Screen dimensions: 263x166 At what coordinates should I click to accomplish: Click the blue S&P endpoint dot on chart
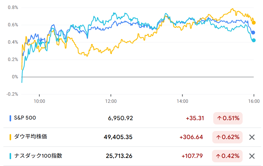(253, 33)
